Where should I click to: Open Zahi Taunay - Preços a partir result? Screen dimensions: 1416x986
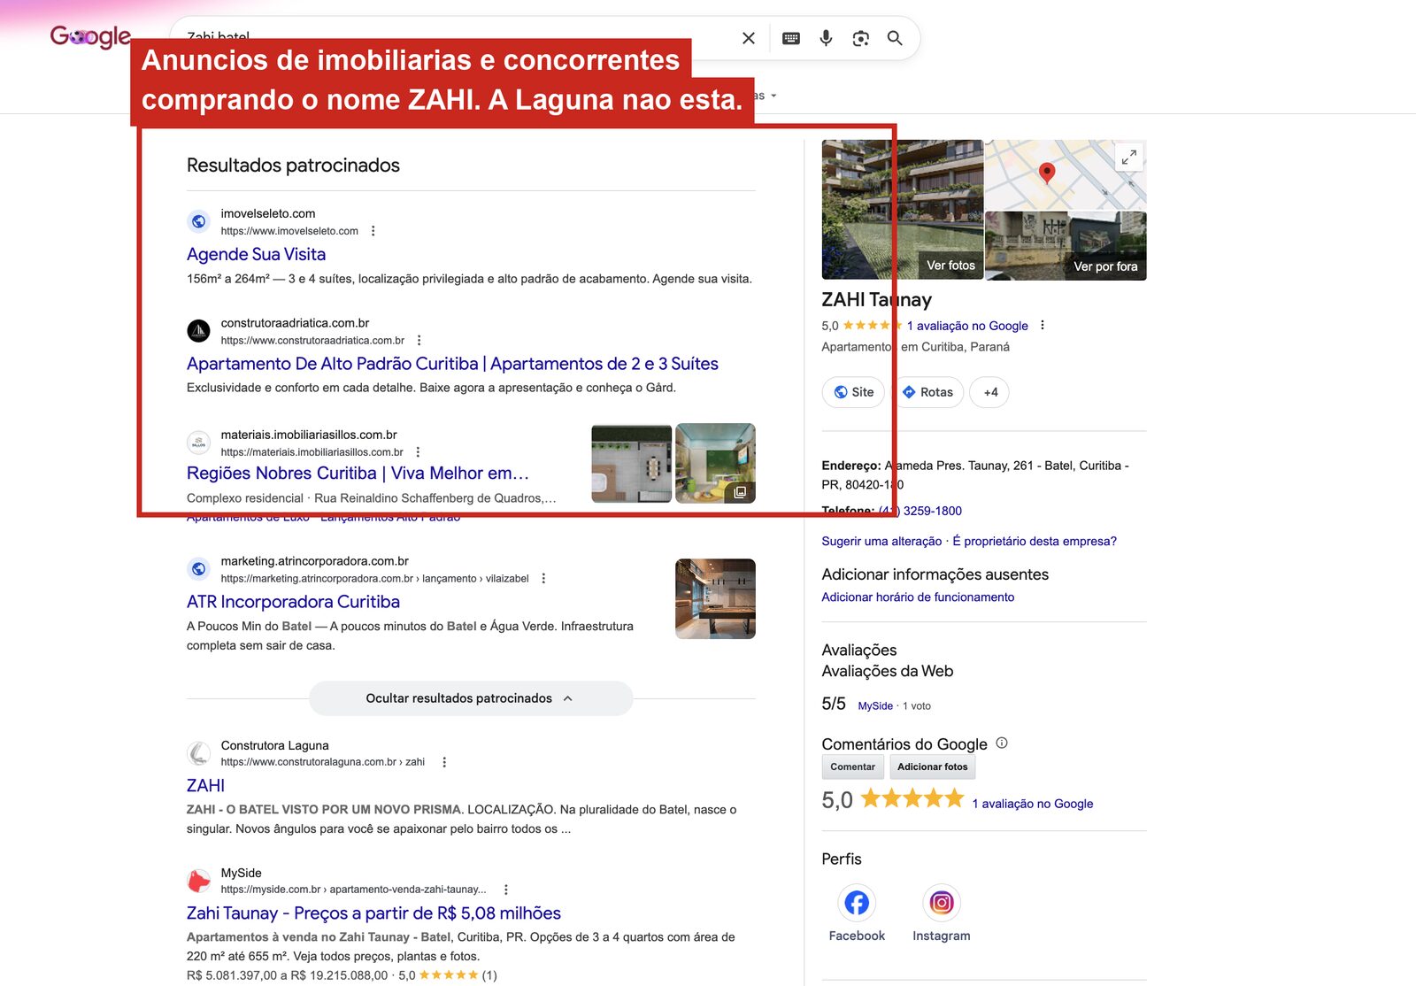click(x=373, y=913)
